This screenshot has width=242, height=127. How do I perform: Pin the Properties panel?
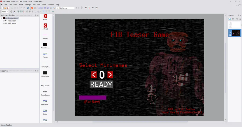35,71
